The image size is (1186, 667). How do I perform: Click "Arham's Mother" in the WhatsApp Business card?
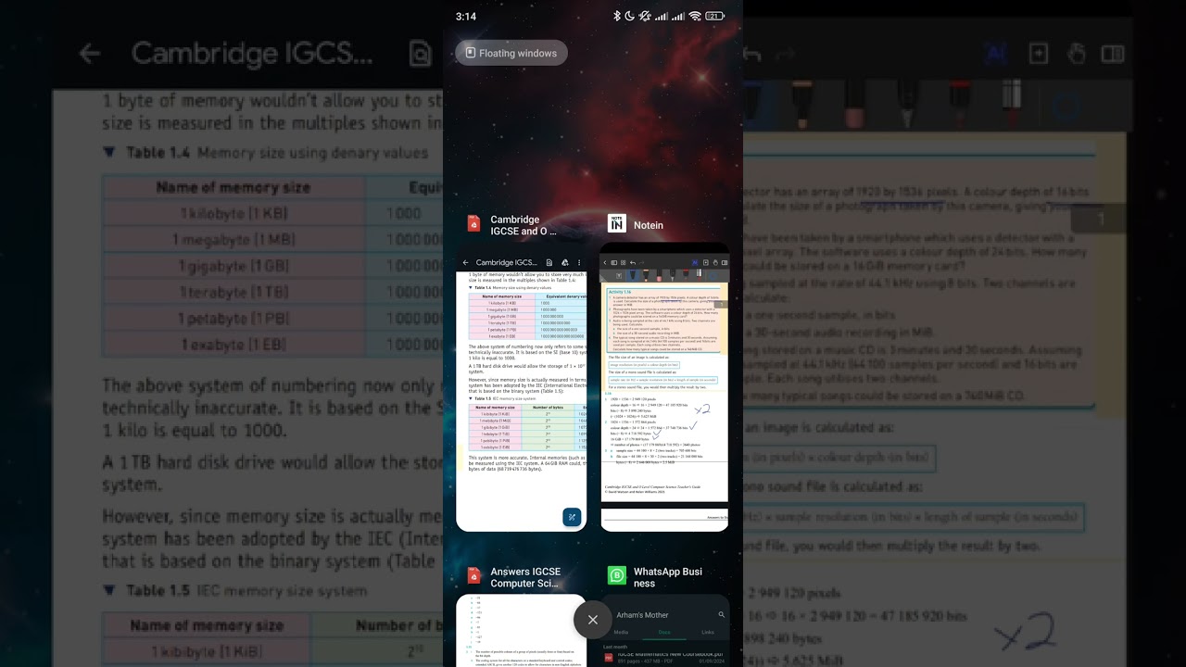coord(642,615)
